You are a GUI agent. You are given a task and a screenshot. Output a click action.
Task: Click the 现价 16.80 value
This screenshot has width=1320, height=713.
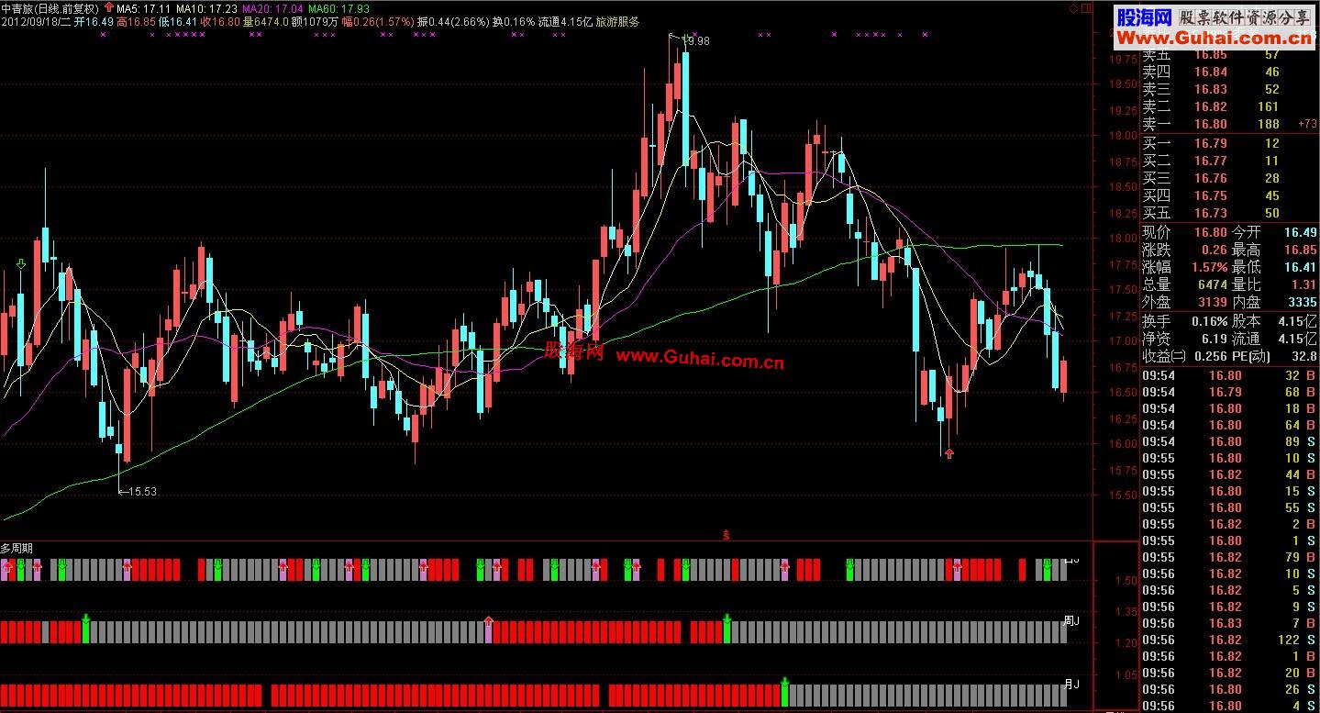coord(1210,233)
